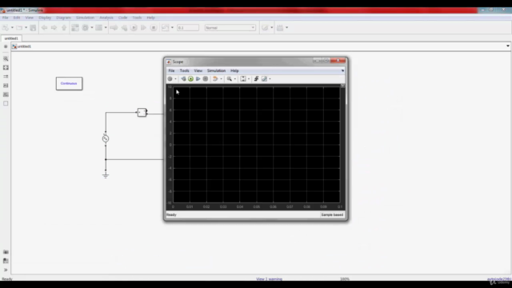Click the simulation stop time field
512x288 pixels.
188,28
